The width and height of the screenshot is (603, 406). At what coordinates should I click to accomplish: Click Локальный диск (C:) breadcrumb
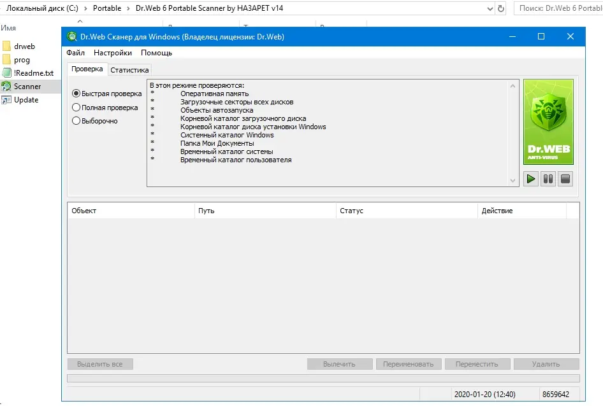(42, 8)
